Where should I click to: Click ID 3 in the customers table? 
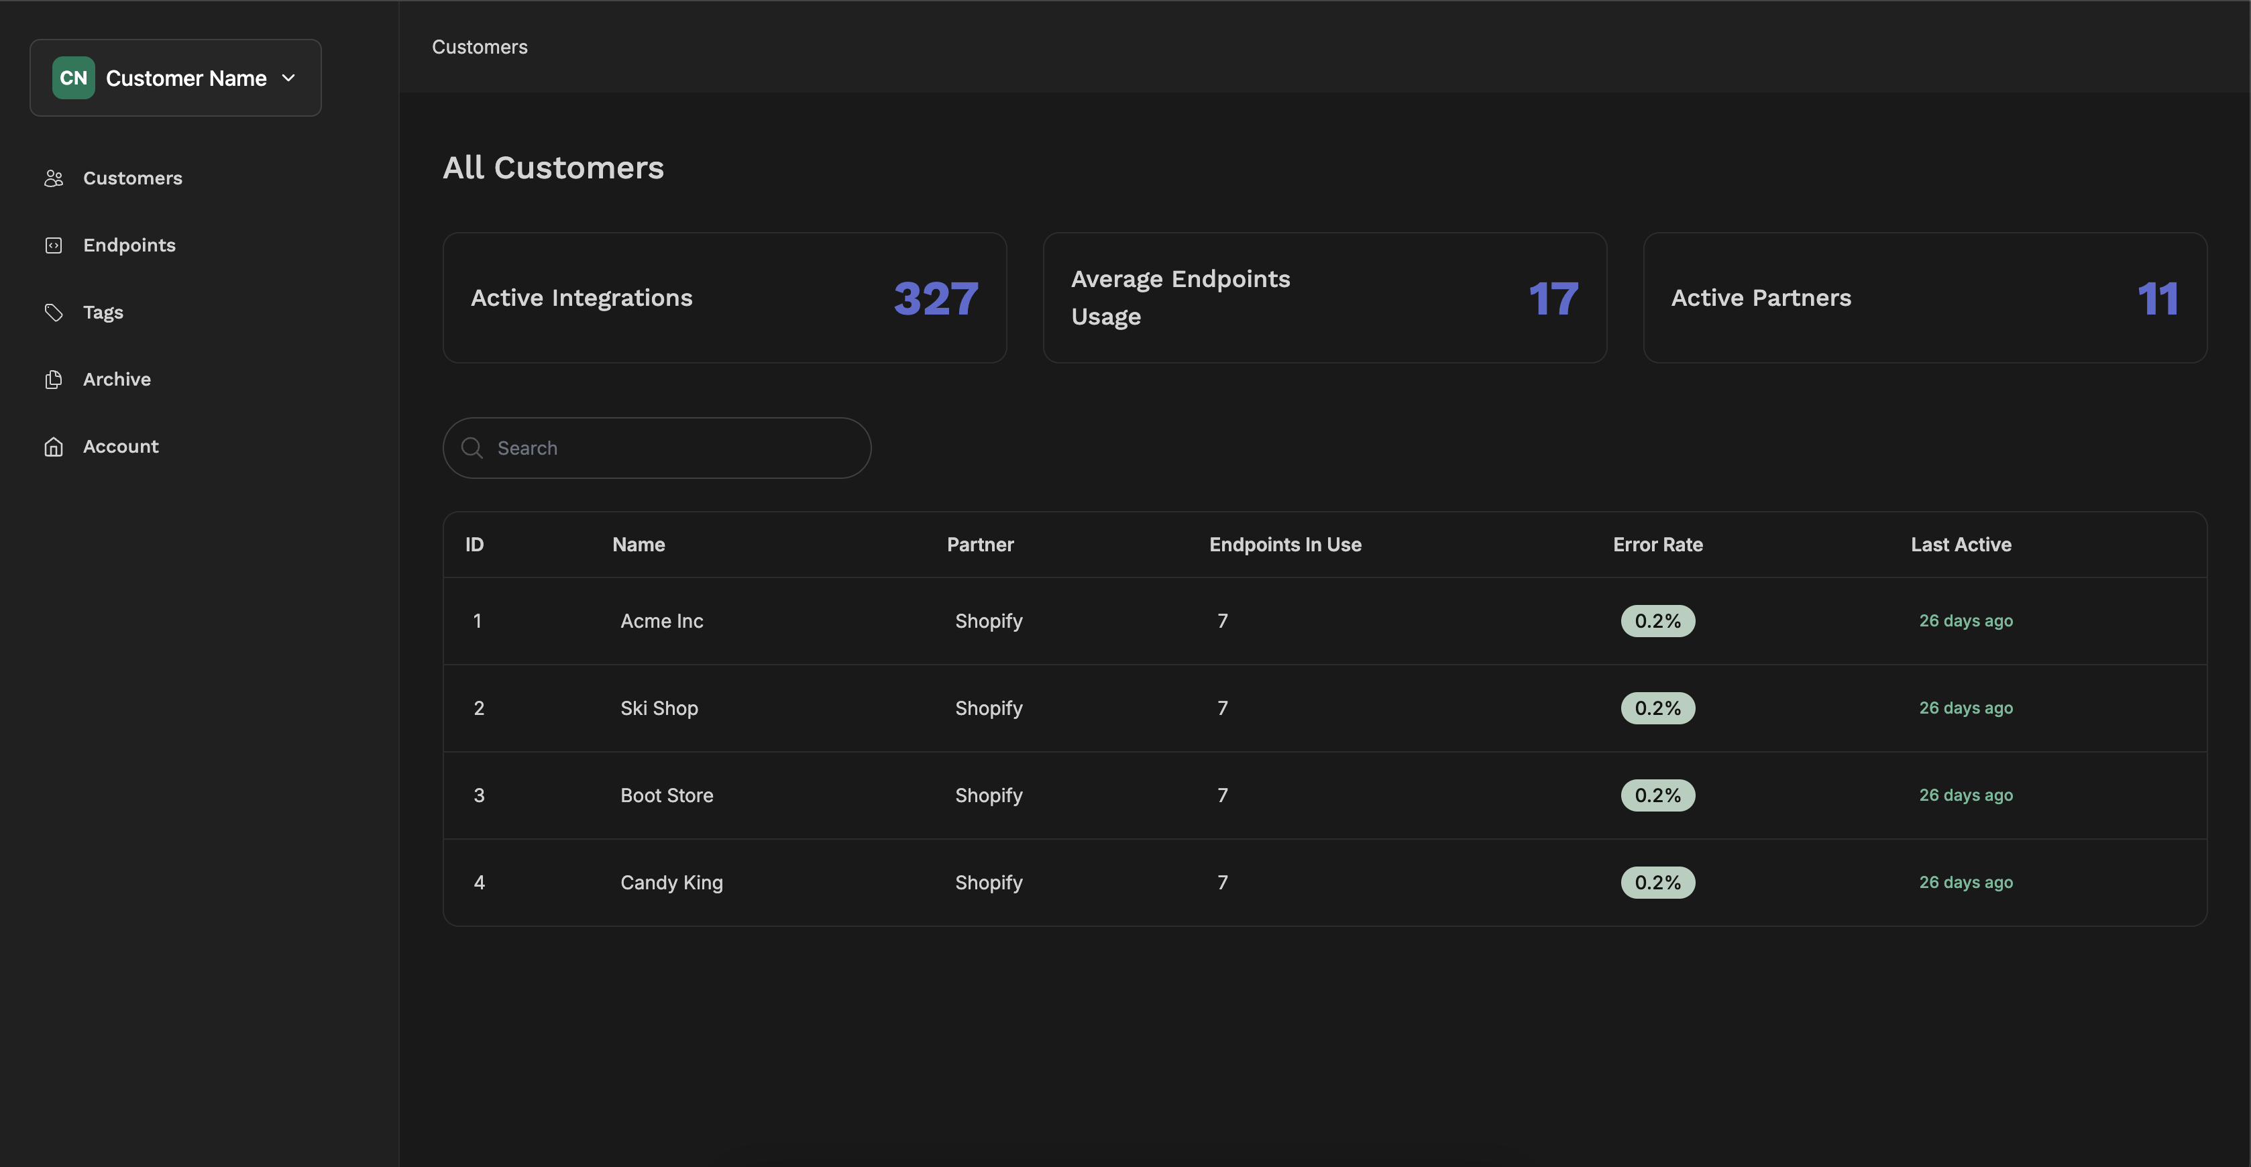479,795
